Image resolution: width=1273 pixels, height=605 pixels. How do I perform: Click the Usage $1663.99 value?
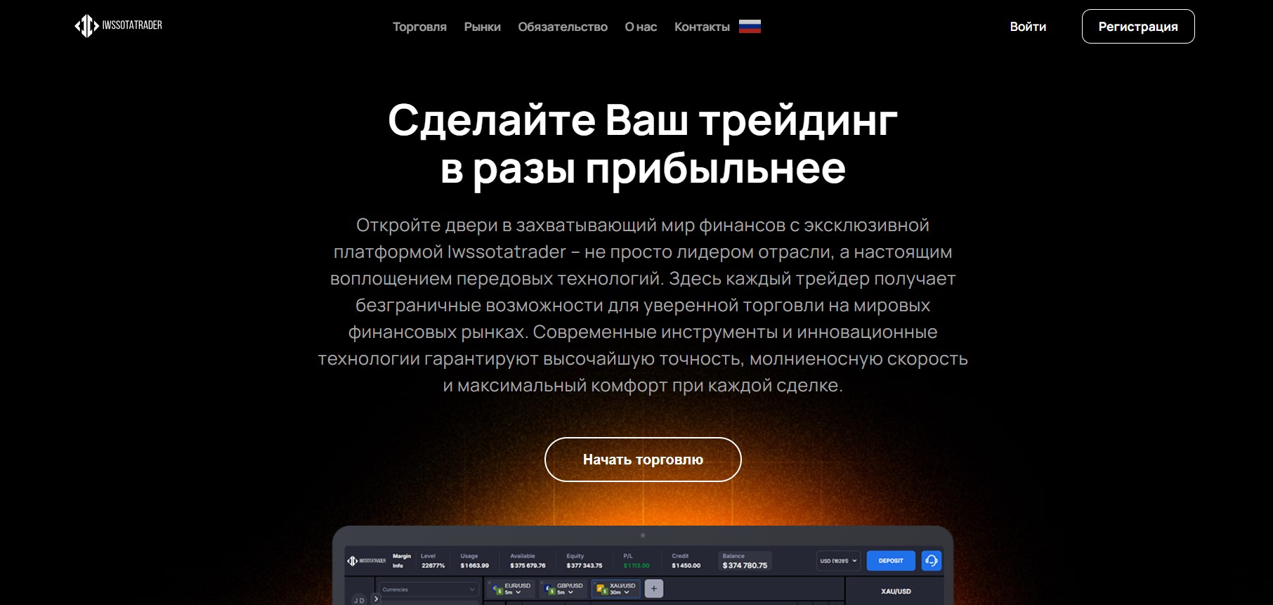pos(475,566)
